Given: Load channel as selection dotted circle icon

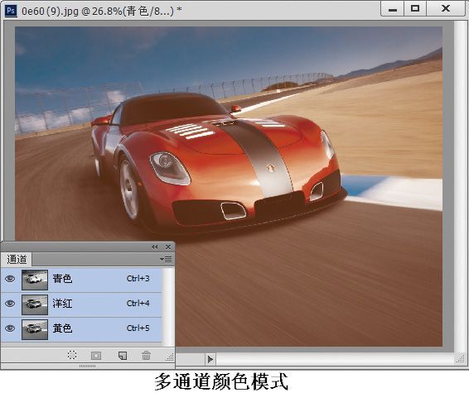Looking at the screenshot, I should tap(72, 355).
